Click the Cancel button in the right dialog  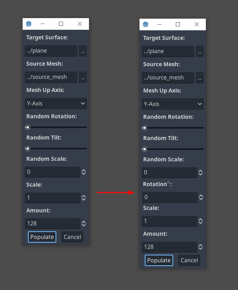pos(189,260)
